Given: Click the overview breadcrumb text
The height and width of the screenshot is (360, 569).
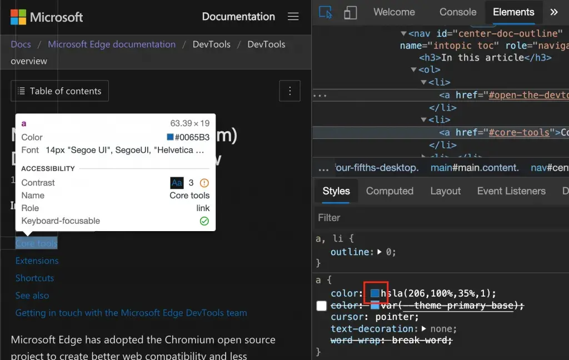Looking at the screenshot, I should click(x=29, y=61).
